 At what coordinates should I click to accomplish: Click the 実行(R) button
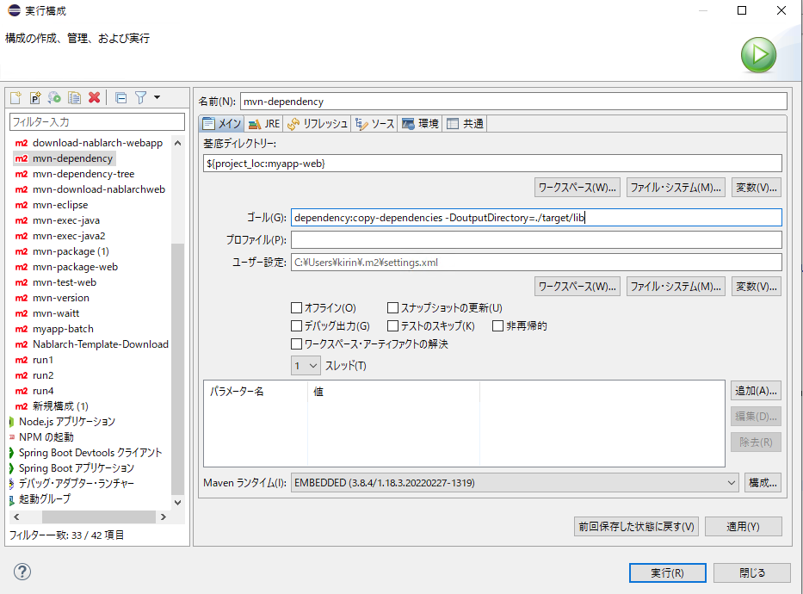667,572
